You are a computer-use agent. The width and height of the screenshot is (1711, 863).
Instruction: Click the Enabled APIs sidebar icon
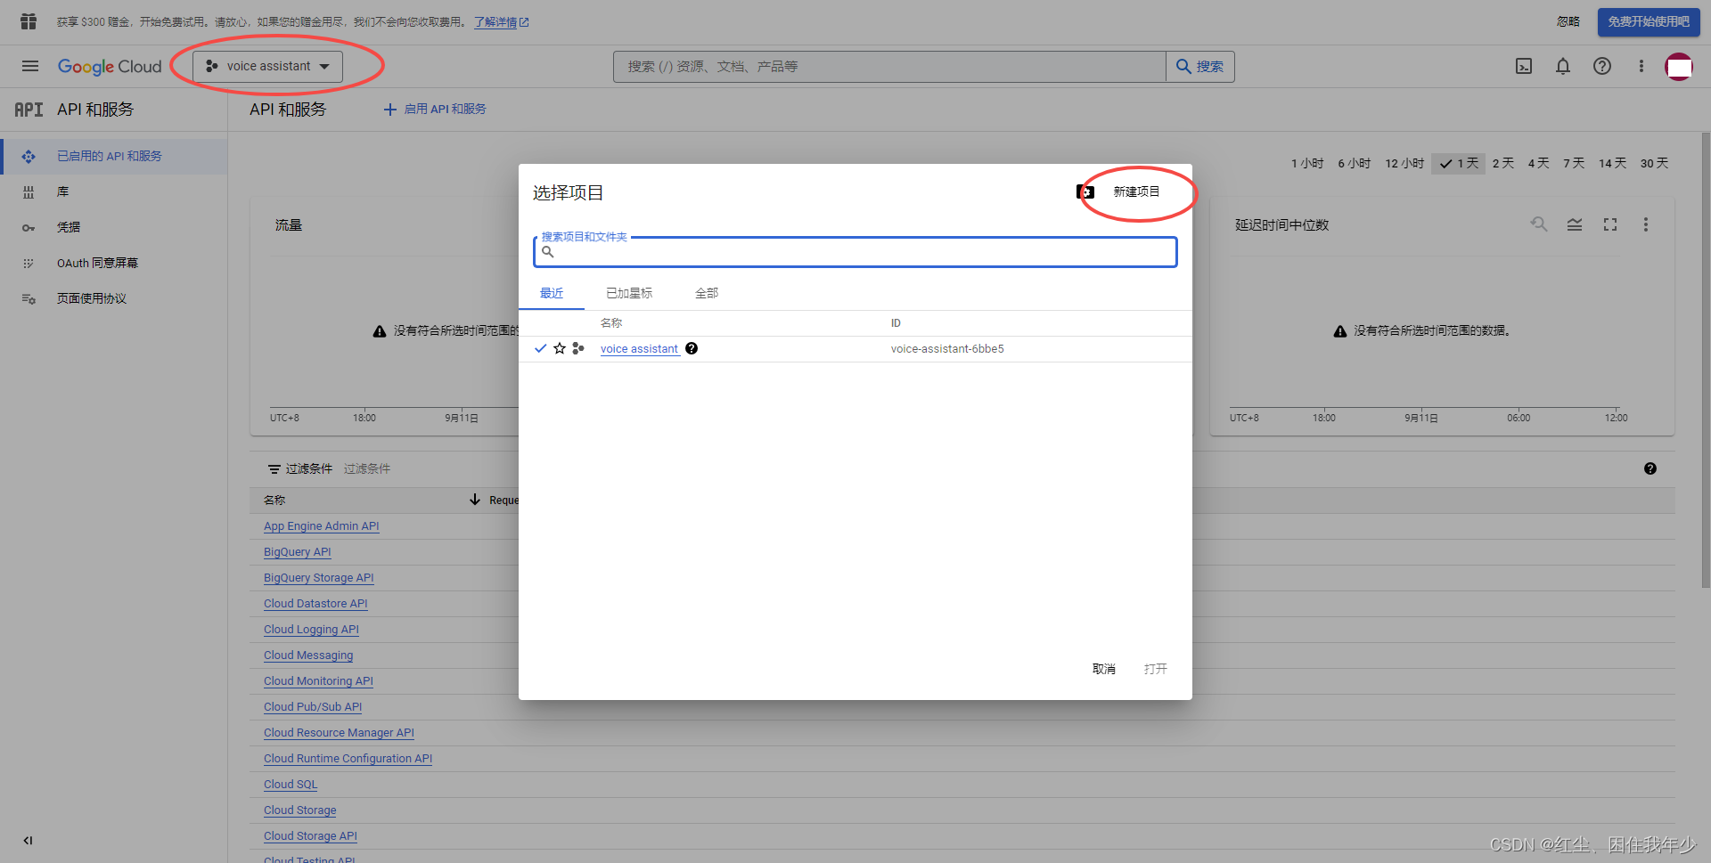click(29, 157)
